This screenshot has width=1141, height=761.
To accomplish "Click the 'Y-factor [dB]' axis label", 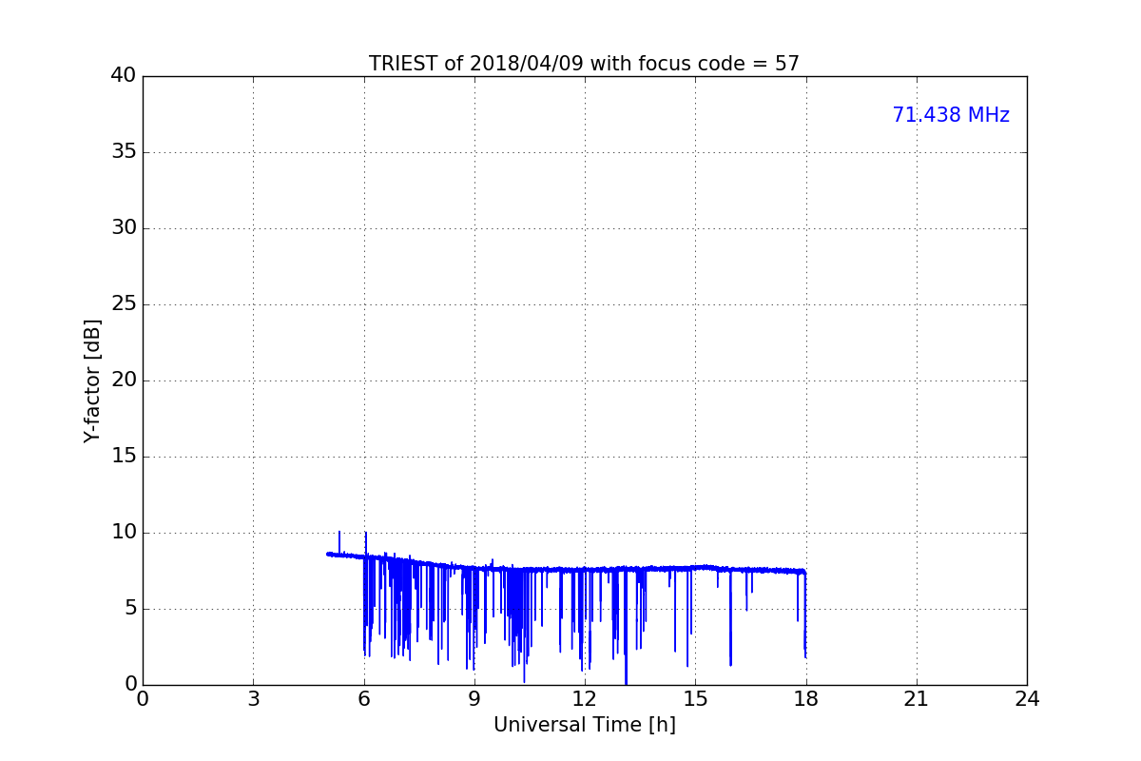I will click(92, 380).
